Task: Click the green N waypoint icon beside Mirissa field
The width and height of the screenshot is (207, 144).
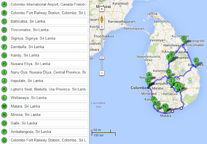Action: click(x=4, y=115)
